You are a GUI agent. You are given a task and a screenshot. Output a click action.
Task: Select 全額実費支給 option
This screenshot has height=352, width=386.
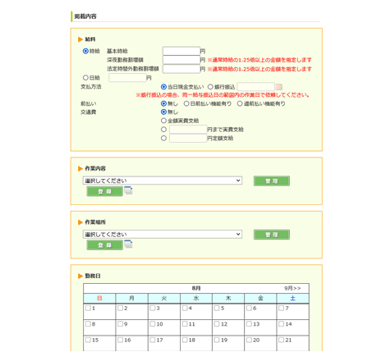click(x=163, y=121)
